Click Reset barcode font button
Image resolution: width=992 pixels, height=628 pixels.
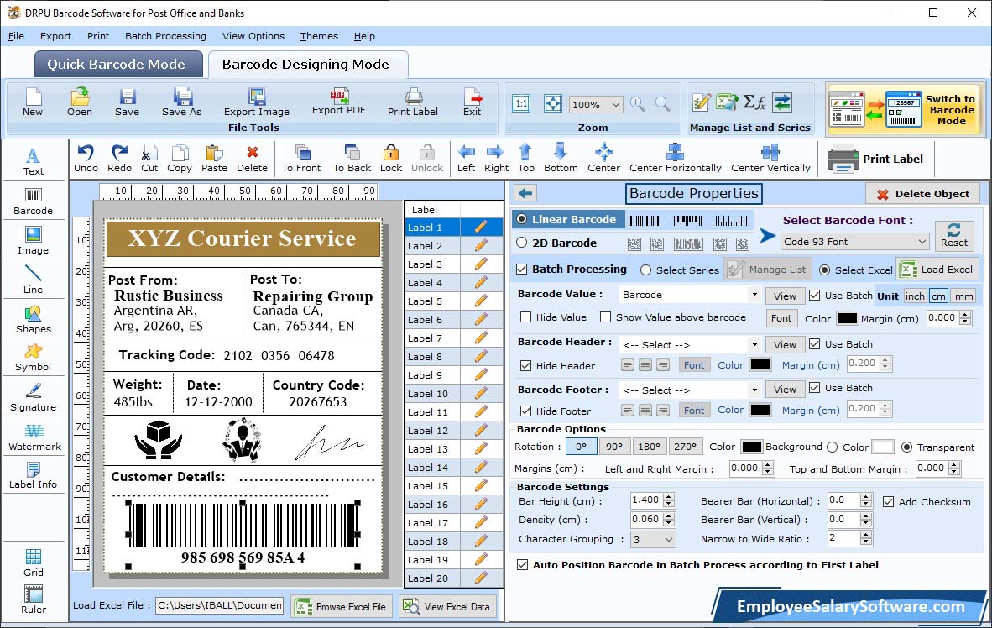pyautogui.click(x=954, y=235)
